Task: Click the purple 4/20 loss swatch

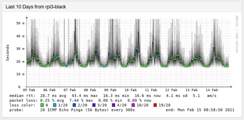Action: tap(113, 105)
